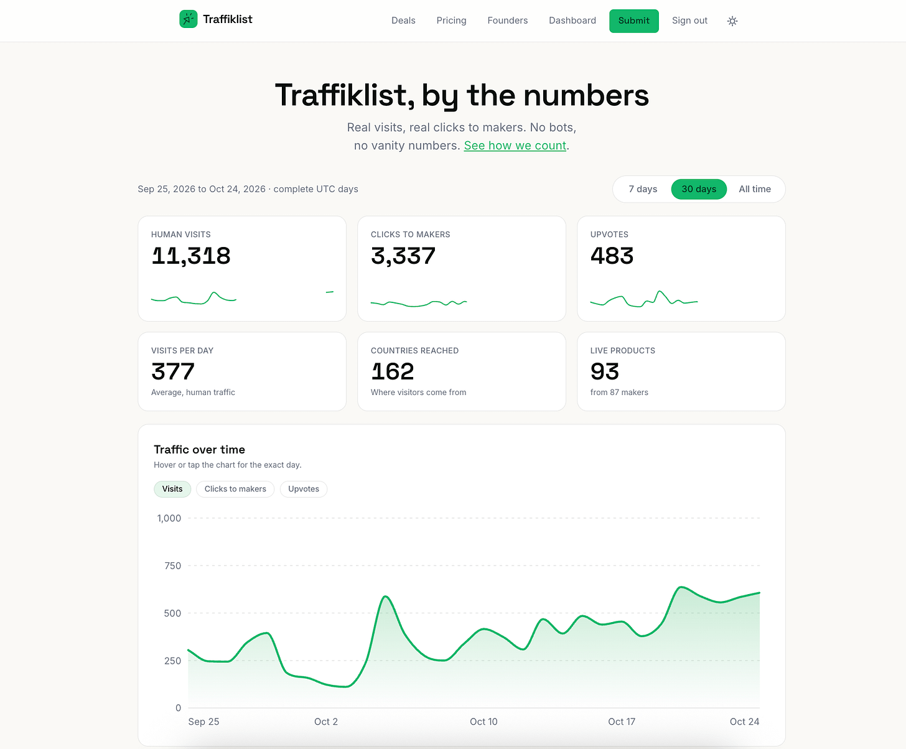Click the date range 'Sep 25, 2026 to Oct 24, 2026' text
This screenshot has height=749, width=906.
click(x=202, y=189)
